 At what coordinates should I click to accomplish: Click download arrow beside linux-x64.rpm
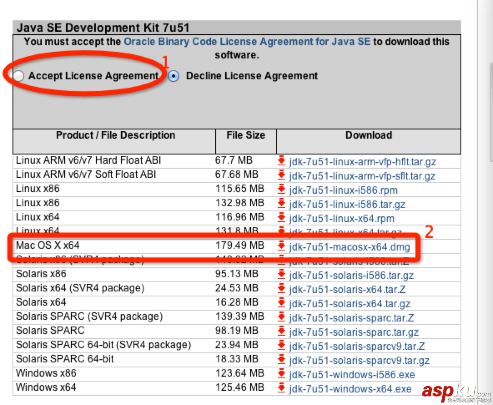(282, 218)
